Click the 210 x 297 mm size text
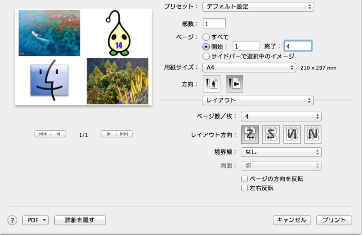Image resolution: width=362 pixels, height=235 pixels. 318,68
